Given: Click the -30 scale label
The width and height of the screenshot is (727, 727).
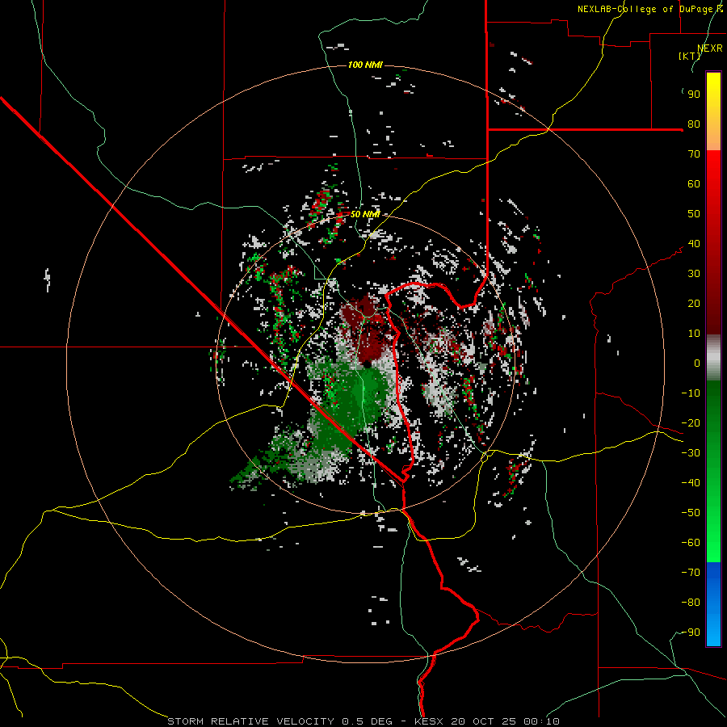Looking at the screenshot, I should pyautogui.click(x=691, y=453).
